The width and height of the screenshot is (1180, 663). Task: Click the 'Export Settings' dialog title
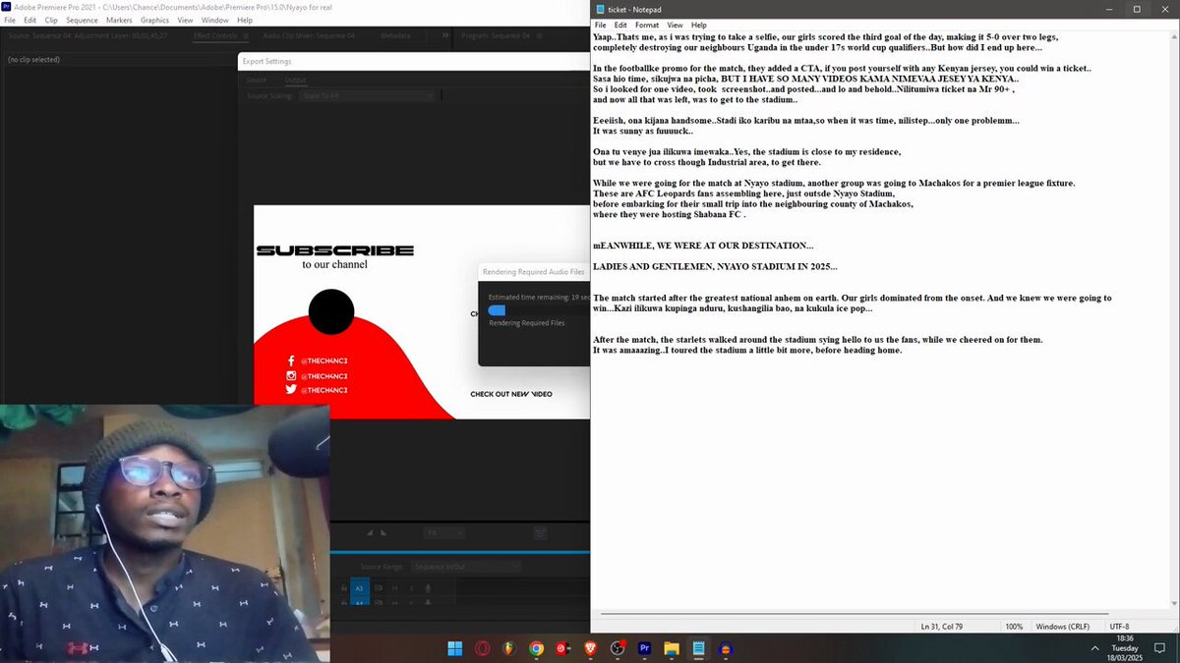pos(266,61)
